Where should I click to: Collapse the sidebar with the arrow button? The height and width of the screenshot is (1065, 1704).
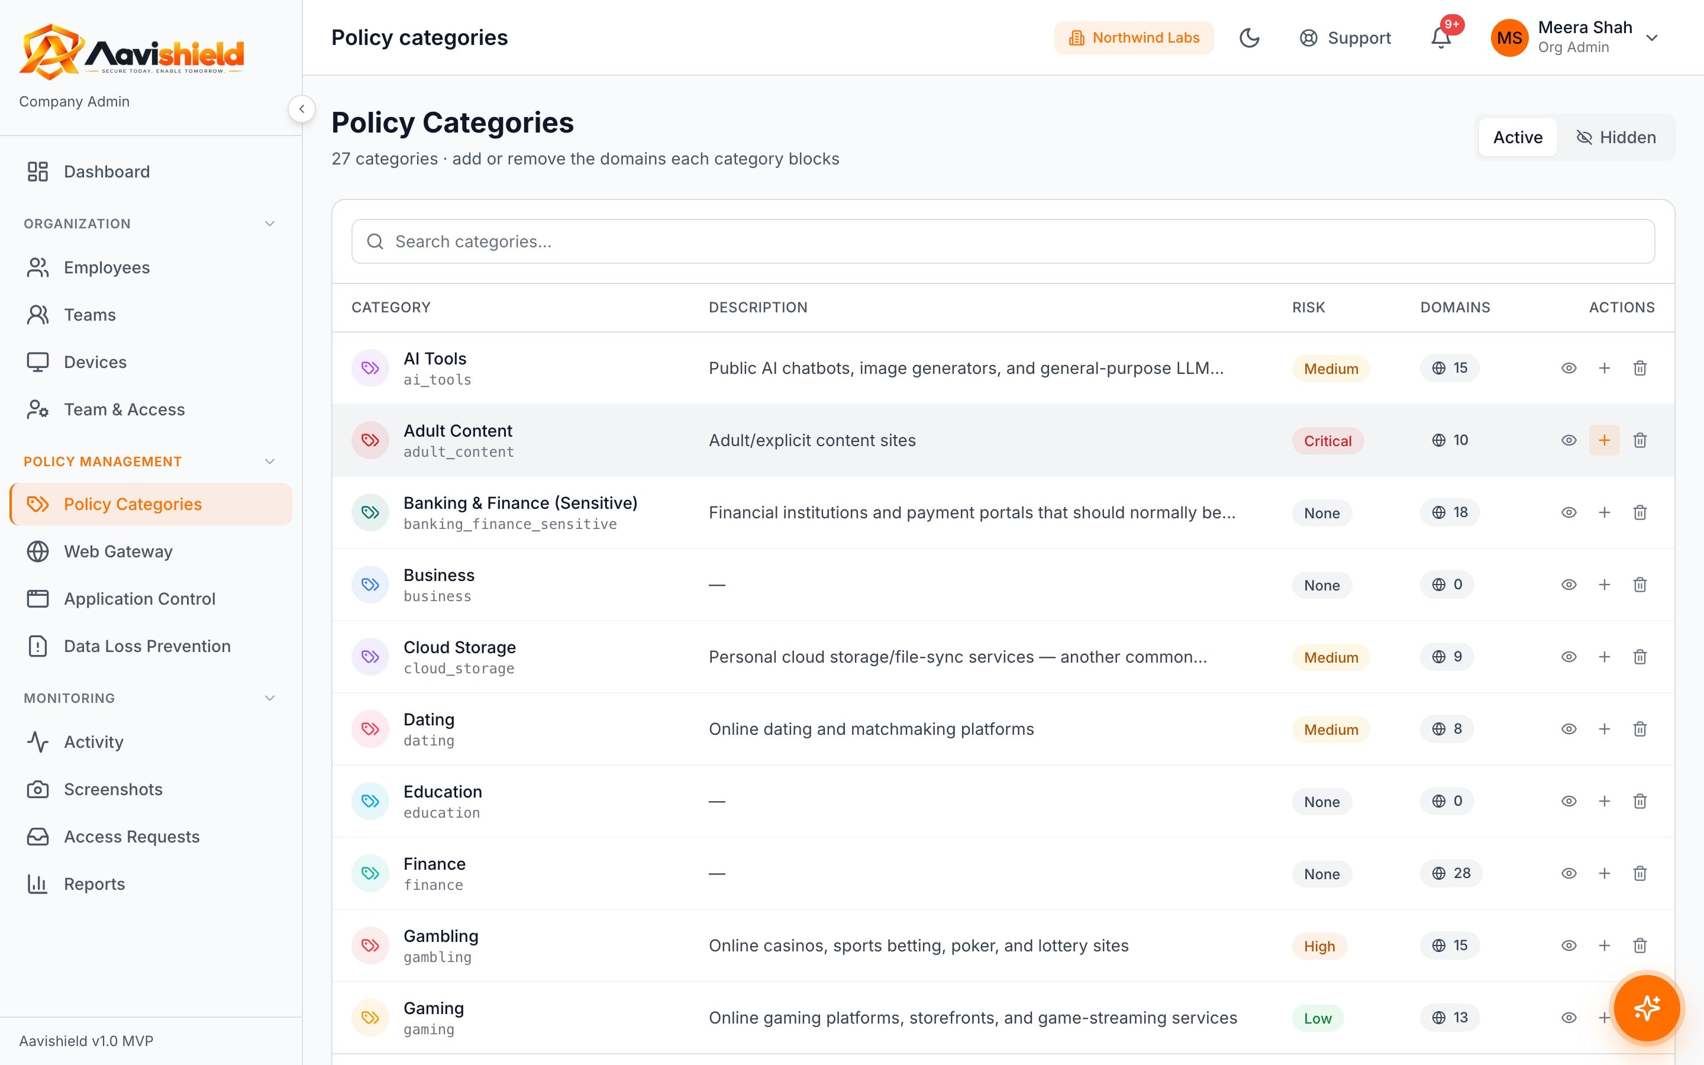tap(301, 108)
